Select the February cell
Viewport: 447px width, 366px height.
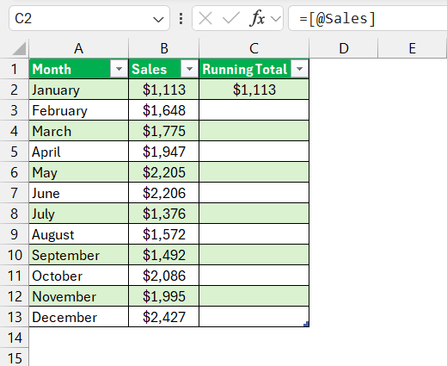(x=79, y=110)
